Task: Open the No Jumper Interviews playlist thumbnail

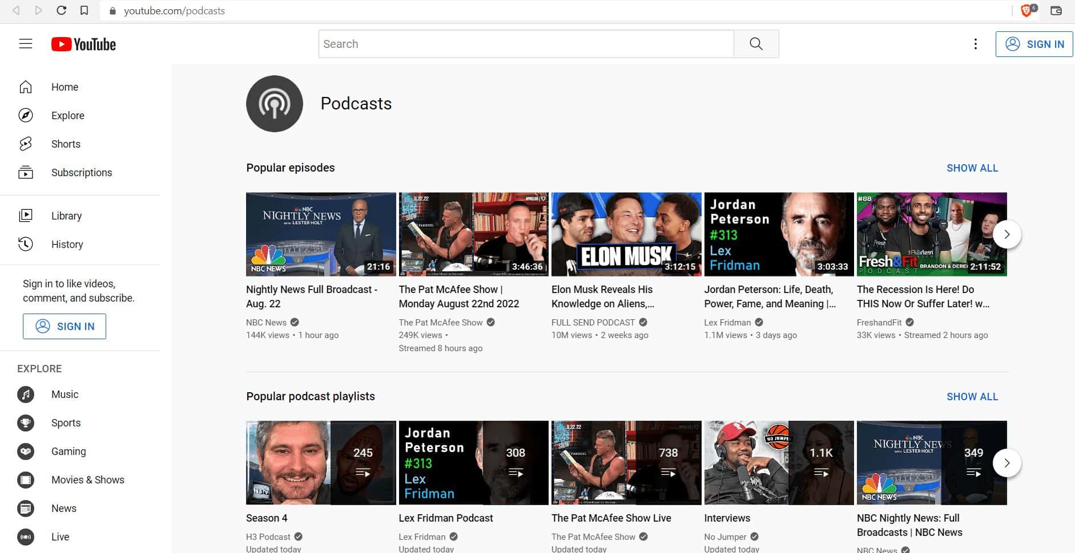Action: click(779, 463)
